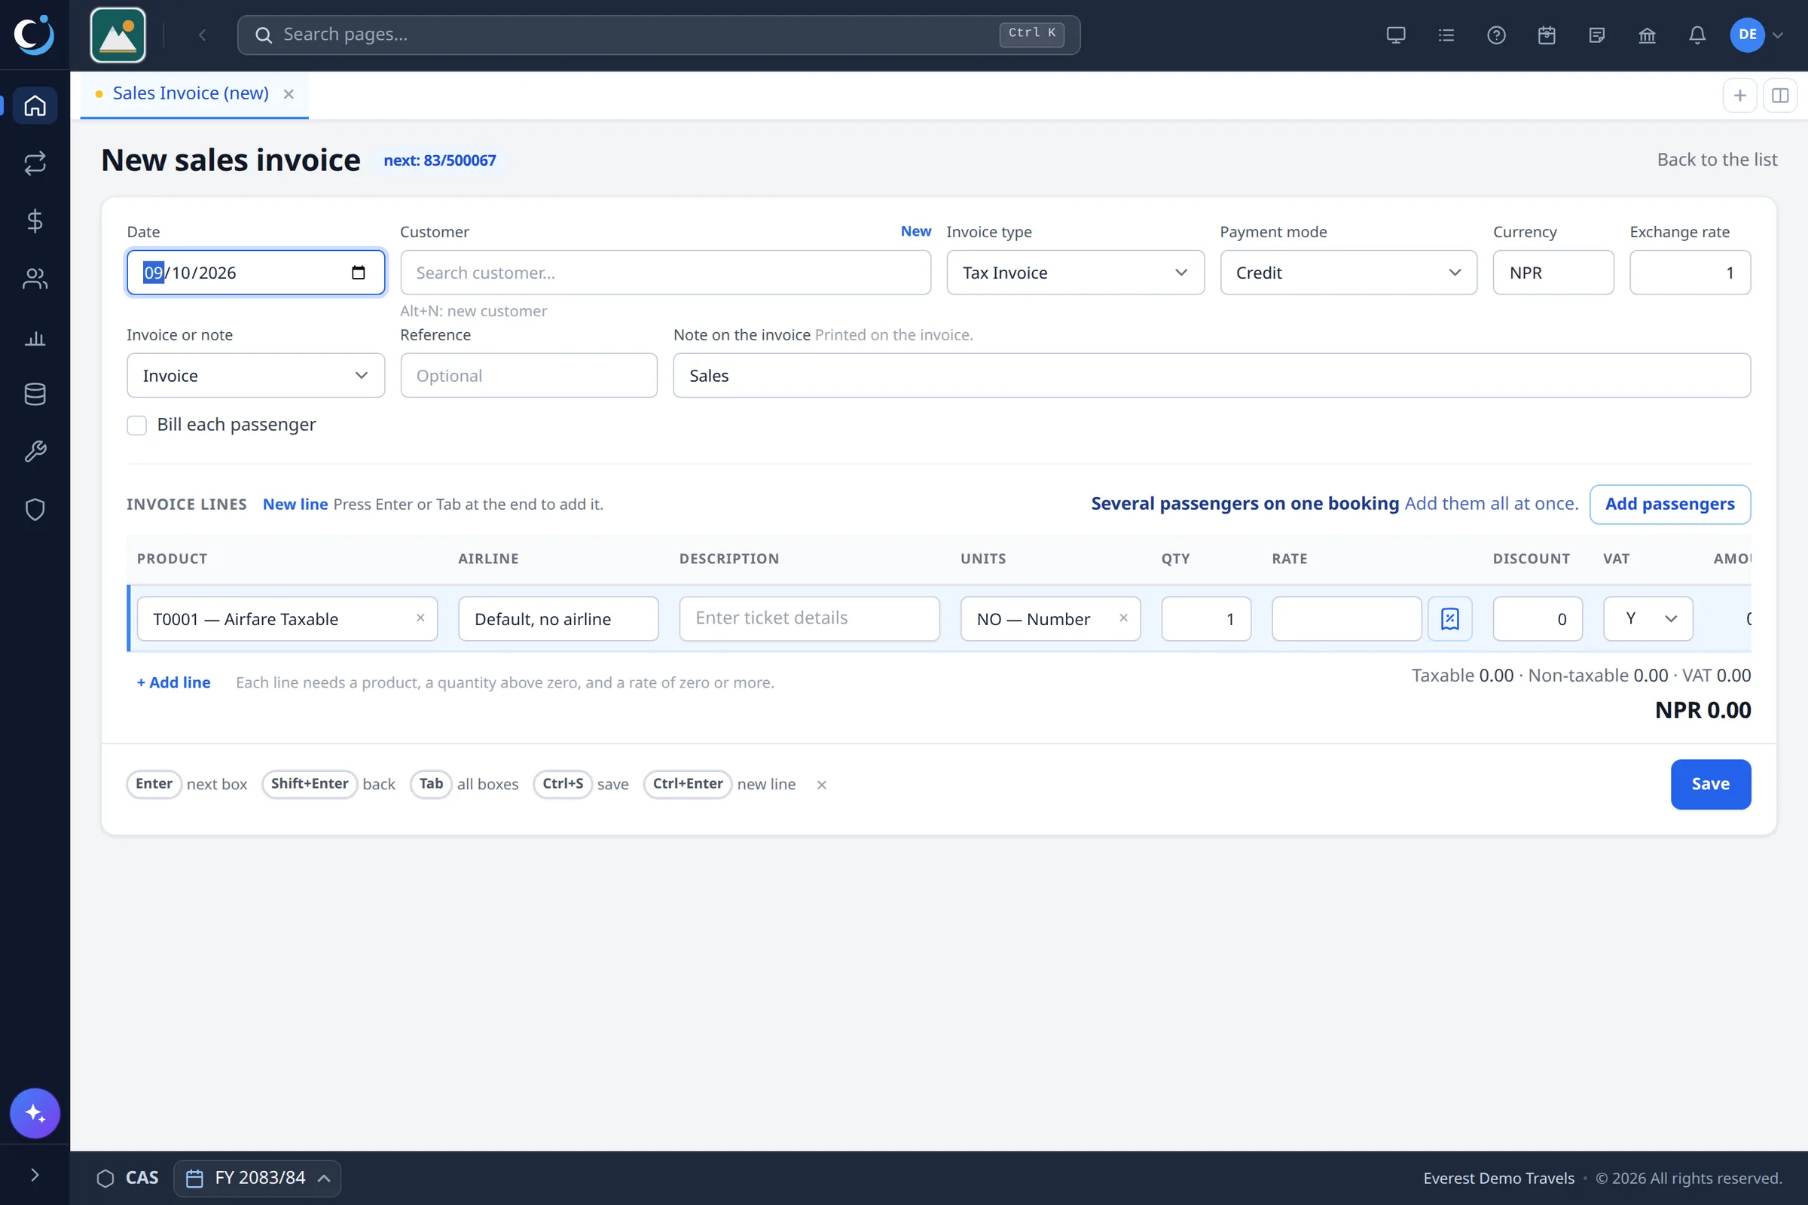Open the Payment mode Credit dropdown
The width and height of the screenshot is (1808, 1205).
coord(1348,273)
